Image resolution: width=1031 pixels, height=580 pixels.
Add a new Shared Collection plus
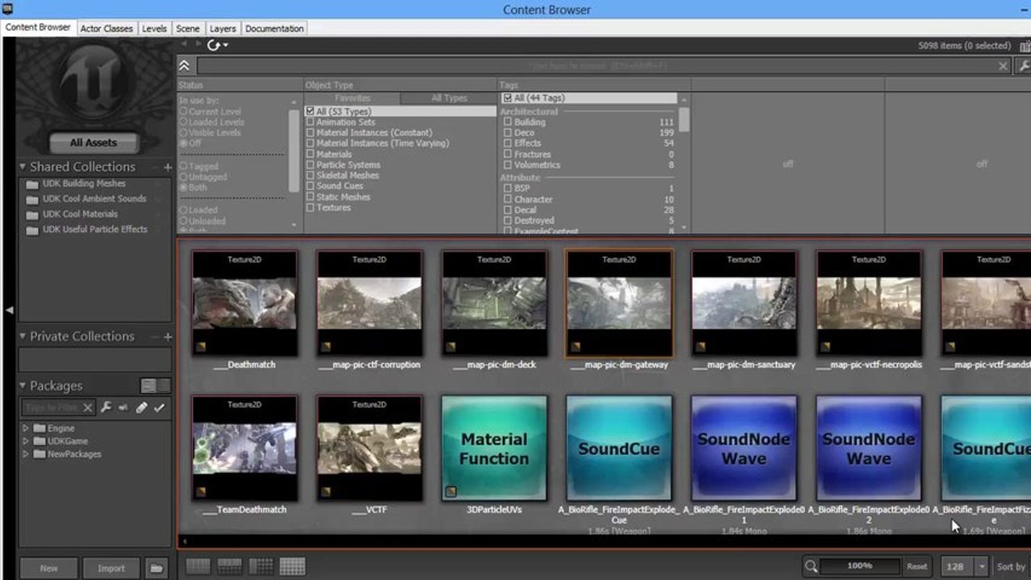pyautogui.click(x=168, y=168)
